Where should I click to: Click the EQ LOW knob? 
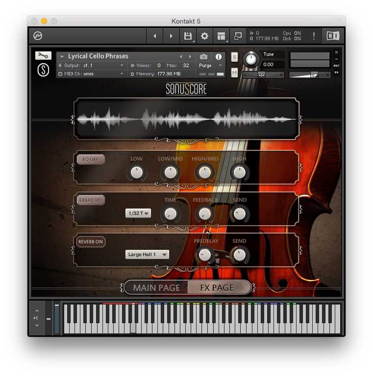[137, 172]
